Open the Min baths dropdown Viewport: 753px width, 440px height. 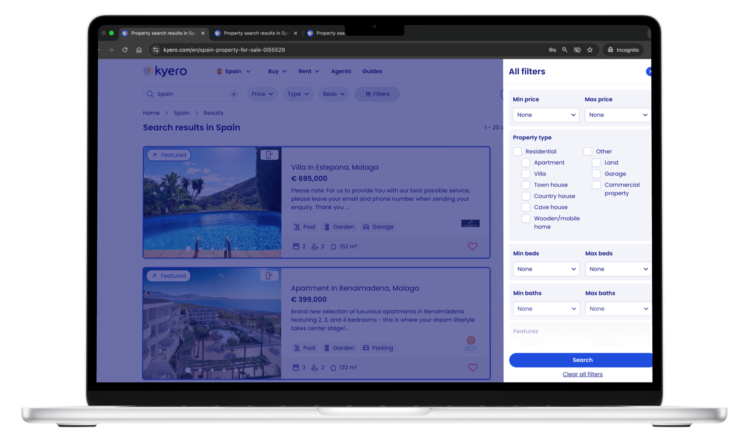click(x=546, y=309)
